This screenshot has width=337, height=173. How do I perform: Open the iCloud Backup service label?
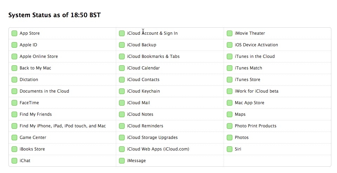pyautogui.click(x=141, y=45)
